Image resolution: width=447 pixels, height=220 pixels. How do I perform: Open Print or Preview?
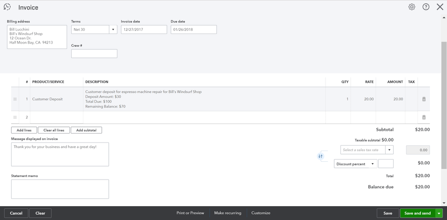click(x=190, y=213)
